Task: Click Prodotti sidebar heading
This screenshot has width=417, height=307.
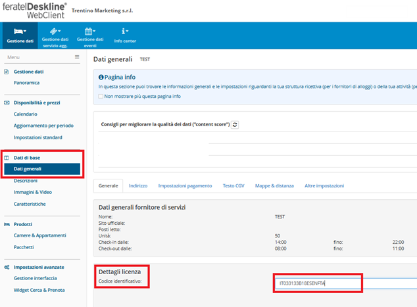Action: pyautogui.click(x=23, y=224)
